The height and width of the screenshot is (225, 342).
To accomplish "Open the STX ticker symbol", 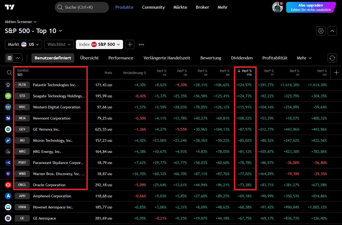I will tap(22, 96).
